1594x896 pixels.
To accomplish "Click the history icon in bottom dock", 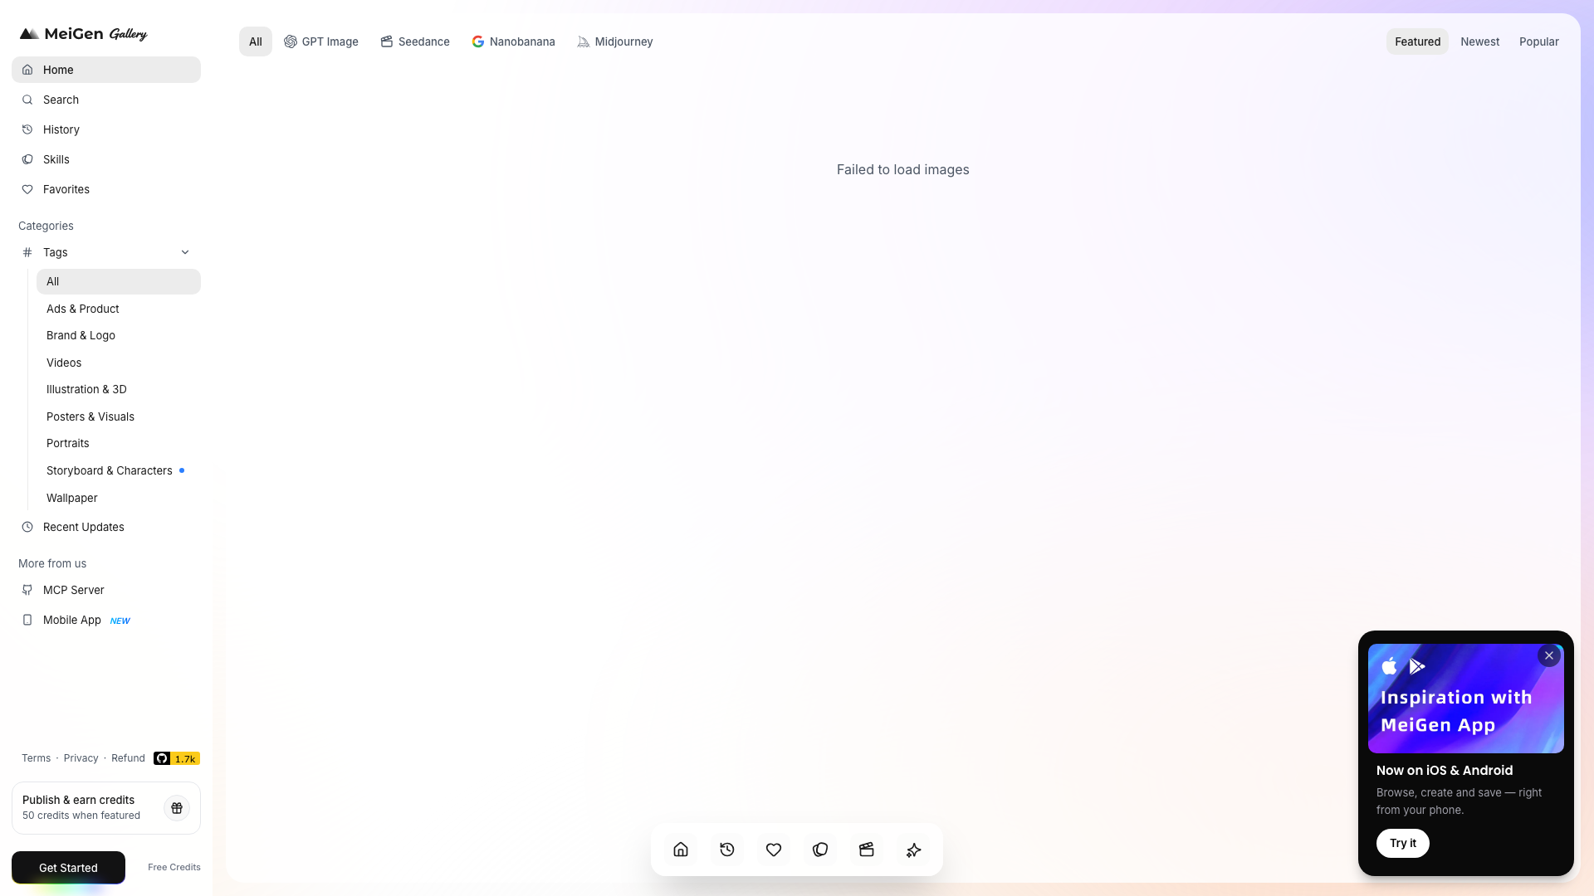I will click(727, 850).
